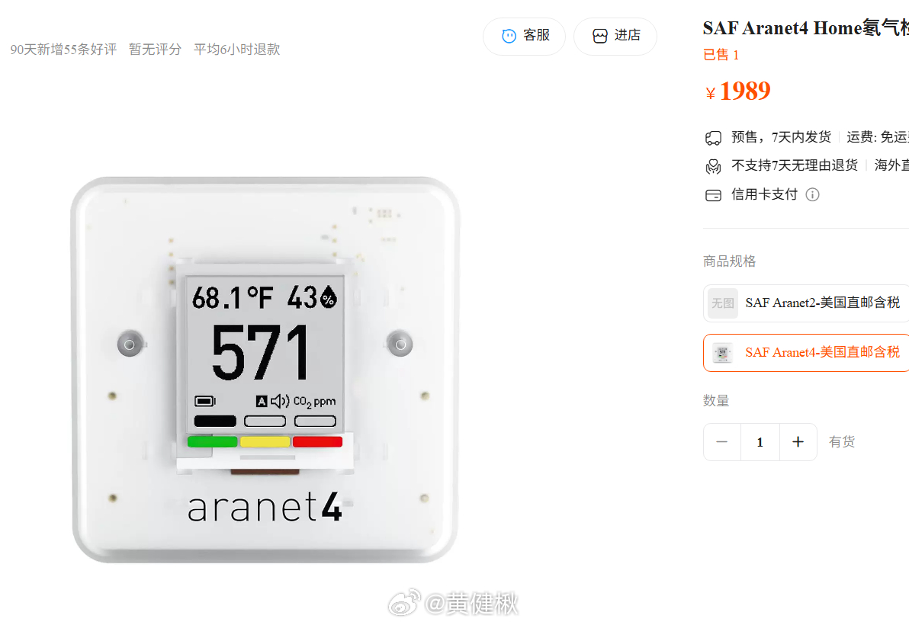Click the 商品规格 label
Screen dimensions: 909x625
click(729, 261)
